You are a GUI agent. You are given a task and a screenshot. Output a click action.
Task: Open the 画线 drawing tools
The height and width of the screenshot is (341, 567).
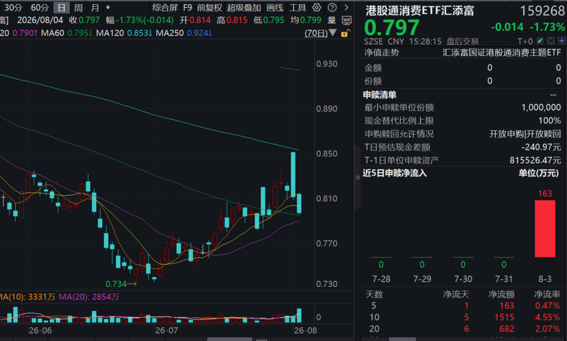(275, 8)
